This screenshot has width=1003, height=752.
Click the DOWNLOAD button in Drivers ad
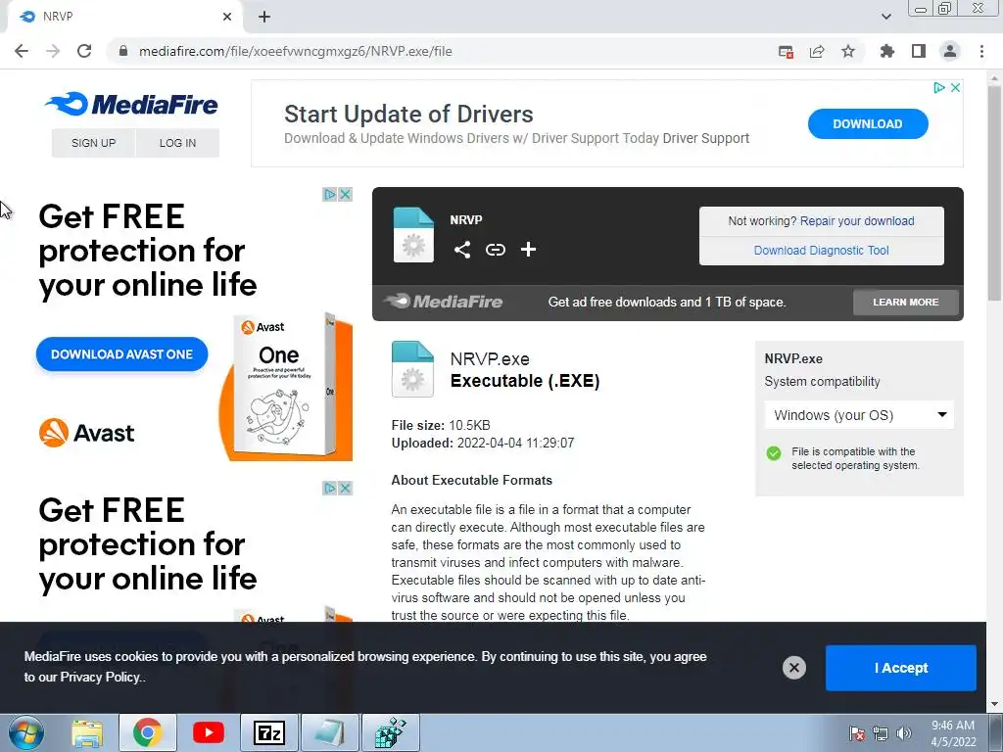click(x=868, y=124)
